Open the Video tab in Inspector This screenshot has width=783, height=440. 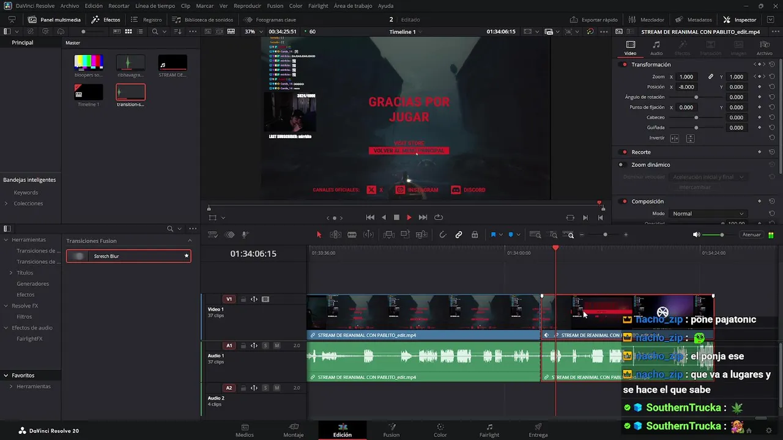point(630,48)
